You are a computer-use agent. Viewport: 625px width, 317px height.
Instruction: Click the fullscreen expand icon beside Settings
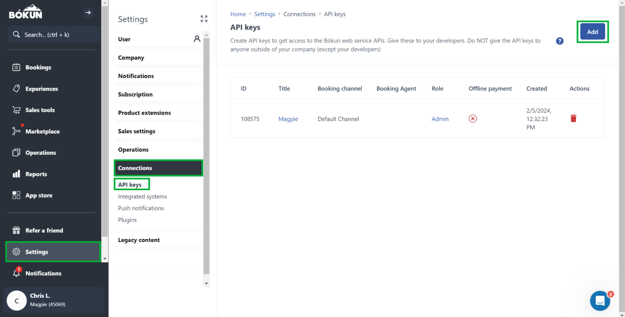click(204, 19)
